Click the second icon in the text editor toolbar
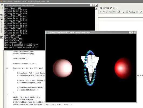This screenshot has width=143, height=108. [130, 12]
